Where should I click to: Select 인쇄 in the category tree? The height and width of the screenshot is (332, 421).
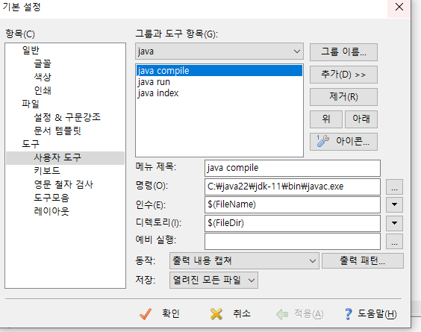pyautogui.click(x=43, y=90)
